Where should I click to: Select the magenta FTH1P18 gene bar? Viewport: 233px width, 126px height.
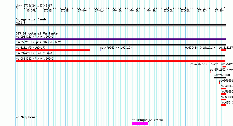pyautogui.click(x=140, y=123)
